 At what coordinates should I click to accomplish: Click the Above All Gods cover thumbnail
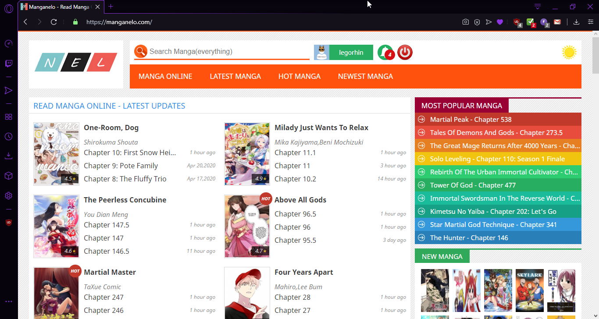(x=247, y=226)
